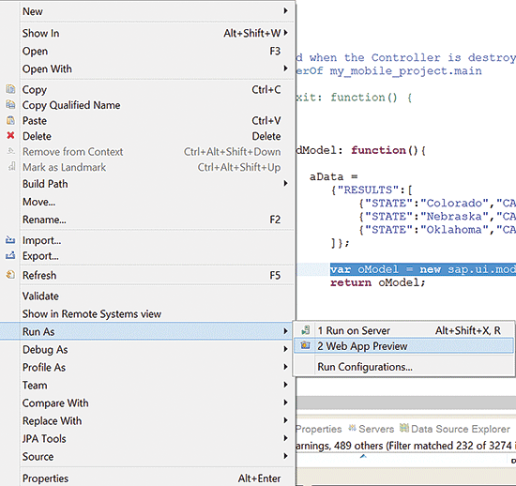Click the Copy icon in context menu

pos(10,89)
